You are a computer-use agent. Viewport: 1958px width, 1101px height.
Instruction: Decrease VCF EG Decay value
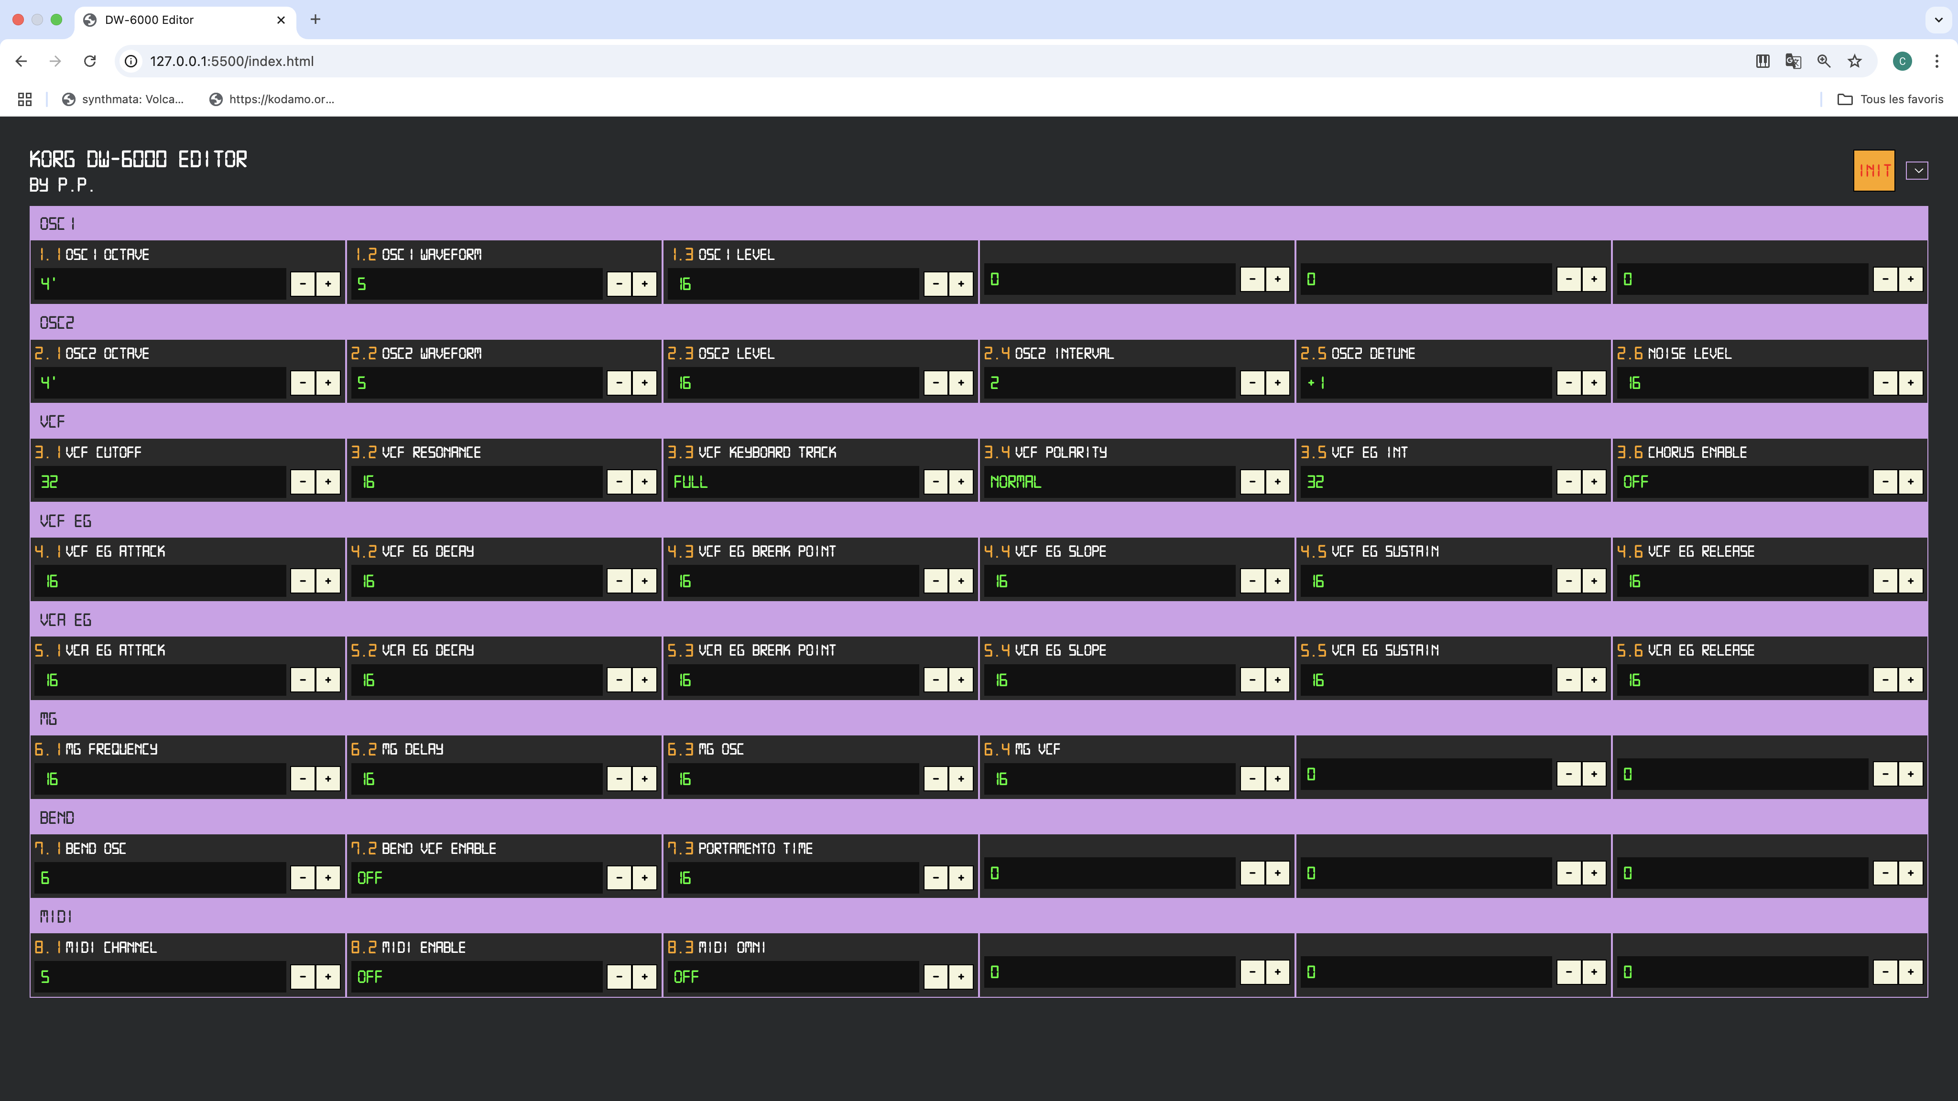coord(620,581)
